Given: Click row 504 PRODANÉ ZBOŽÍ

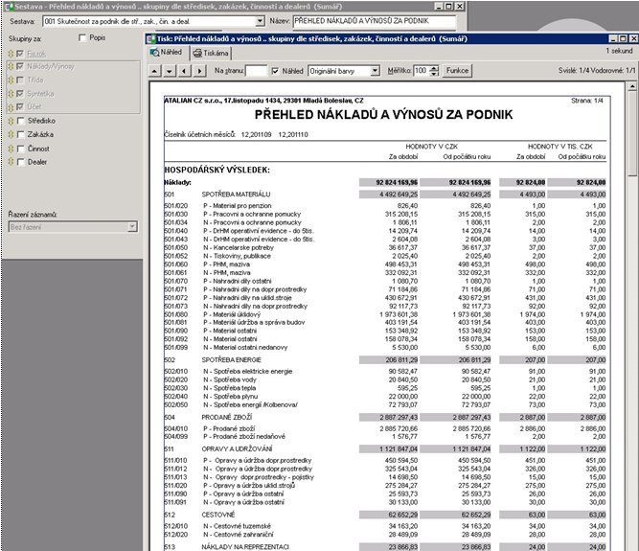Looking at the screenshot, I should [x=385, y=418].
